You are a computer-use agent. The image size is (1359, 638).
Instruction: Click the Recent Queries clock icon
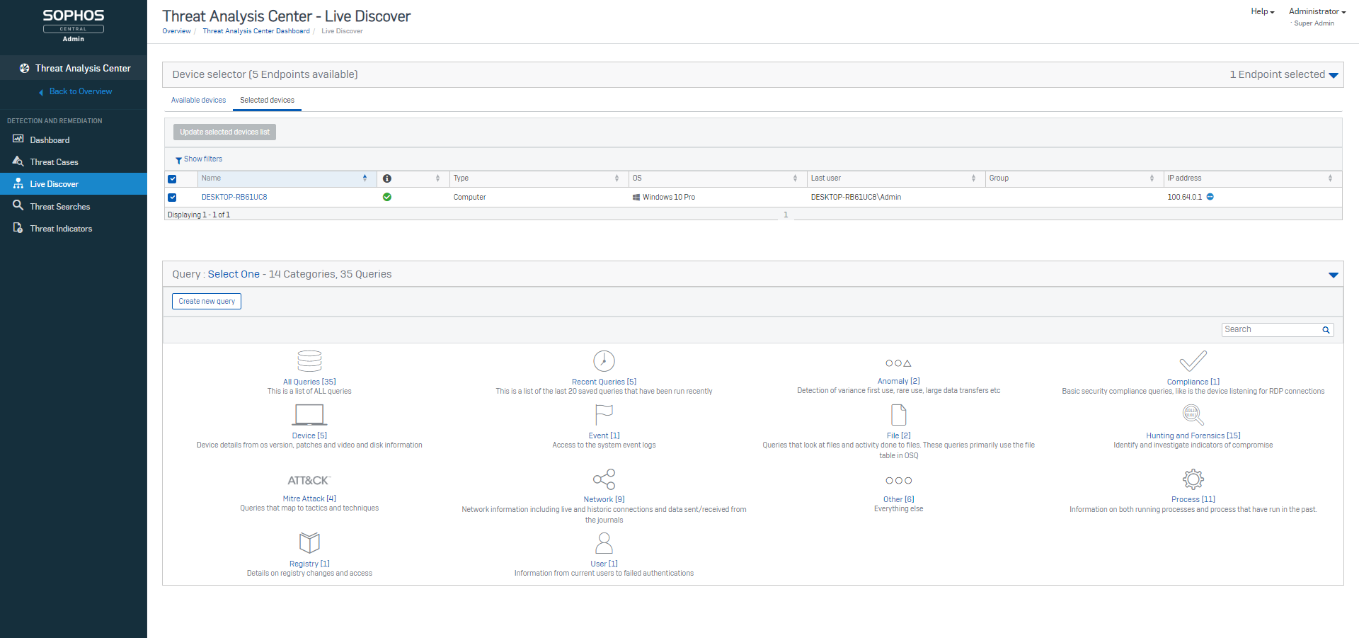[x=604, y=361]
